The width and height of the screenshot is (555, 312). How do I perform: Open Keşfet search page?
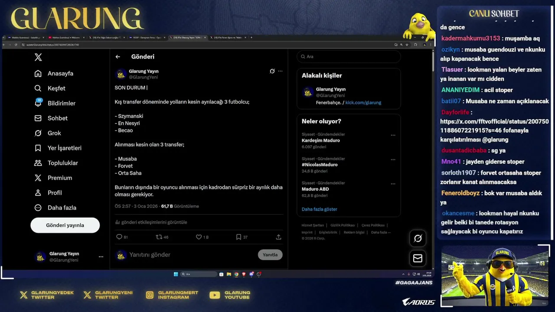pos(50,88)
